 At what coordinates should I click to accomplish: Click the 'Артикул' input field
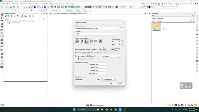click(x=97, y=34)
